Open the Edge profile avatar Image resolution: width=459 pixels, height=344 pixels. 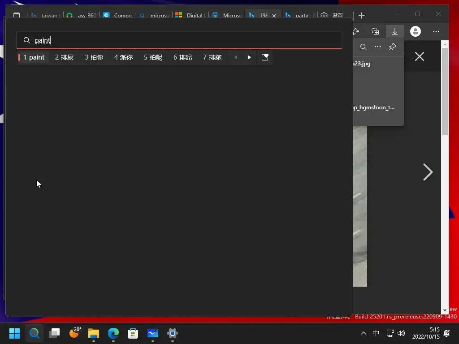click(416, 31)
